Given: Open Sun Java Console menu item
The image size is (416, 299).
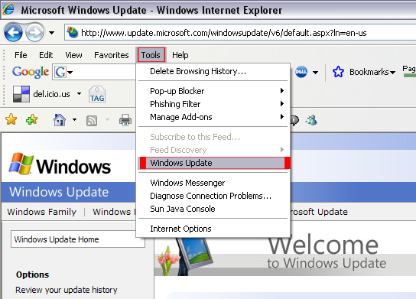Looking at the screenshot, I should tap(213, 209).
